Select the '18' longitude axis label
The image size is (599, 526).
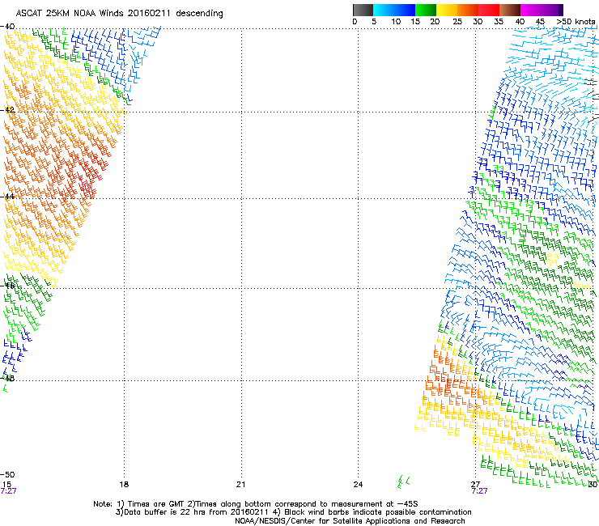[124, 485]
